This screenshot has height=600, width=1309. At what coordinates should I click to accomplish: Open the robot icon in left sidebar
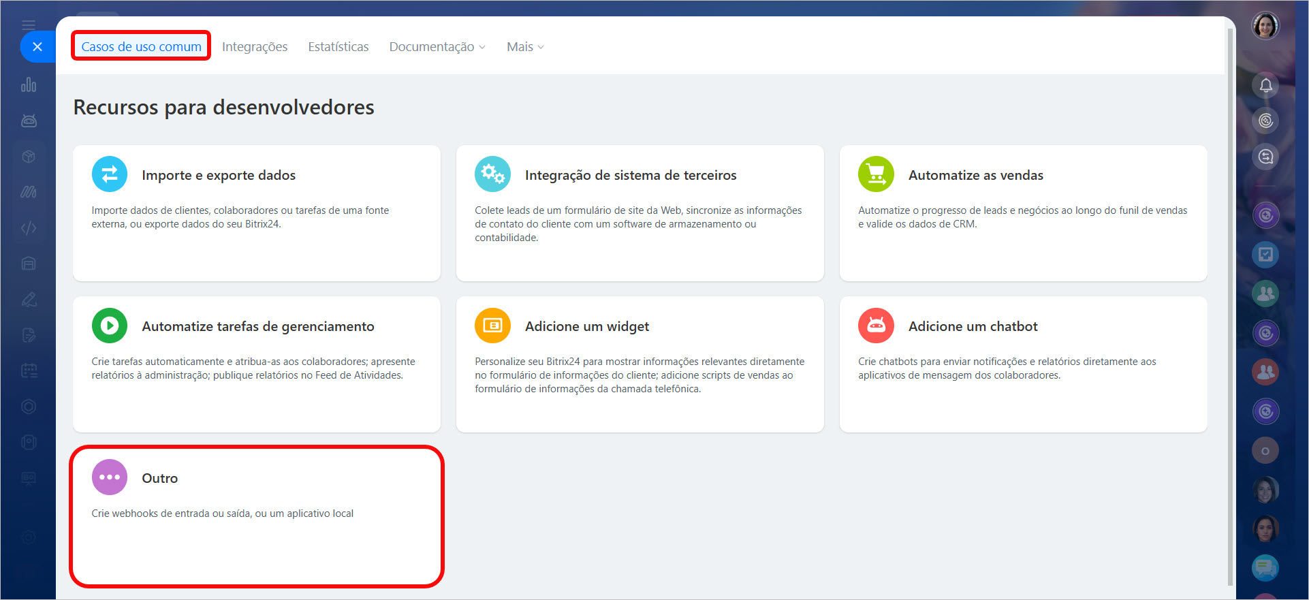pyautogui.click(x=29, y=121)
